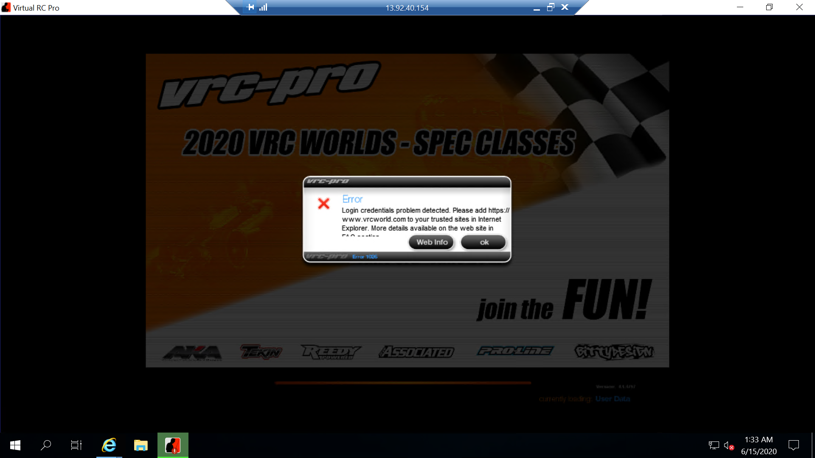Click the Reedy sponsor logo
Viewport: 815px width, 458px height.
click(x=331, y=352)
